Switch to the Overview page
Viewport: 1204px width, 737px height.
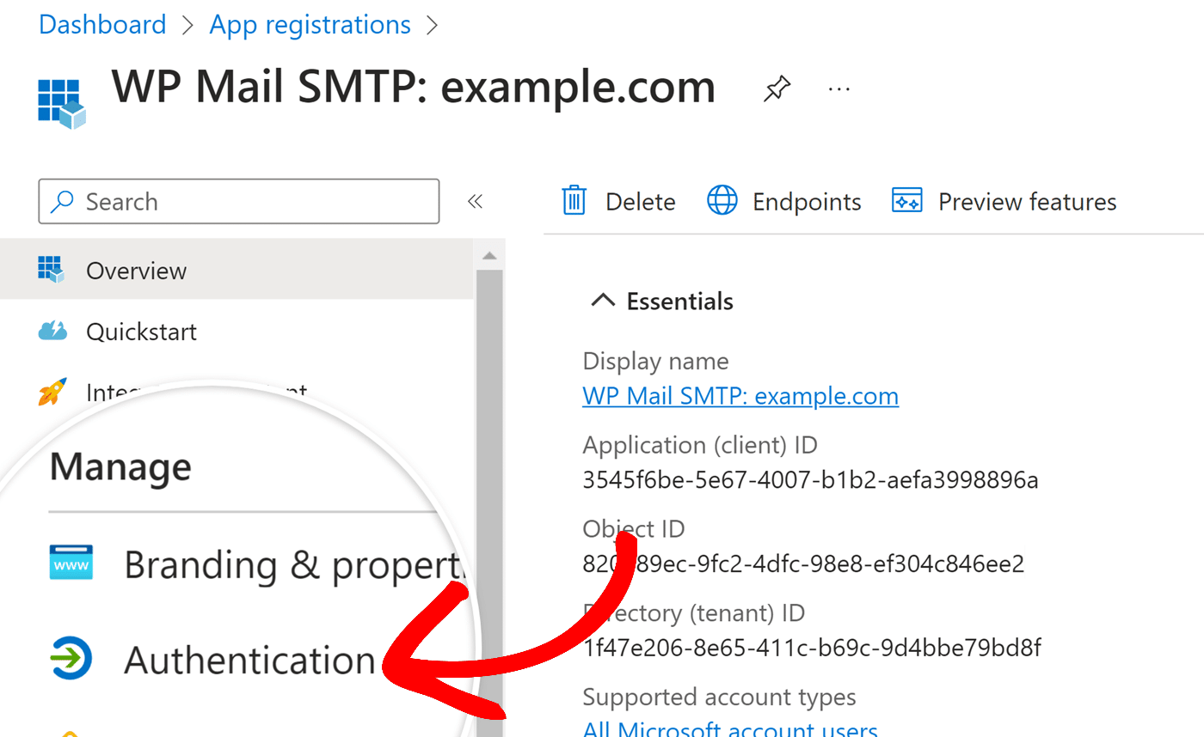136,269
